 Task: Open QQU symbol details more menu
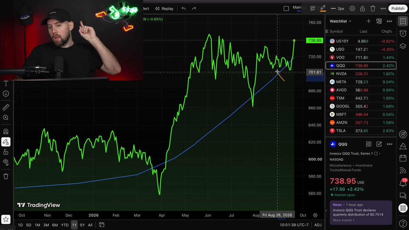[x=389, y=144]
